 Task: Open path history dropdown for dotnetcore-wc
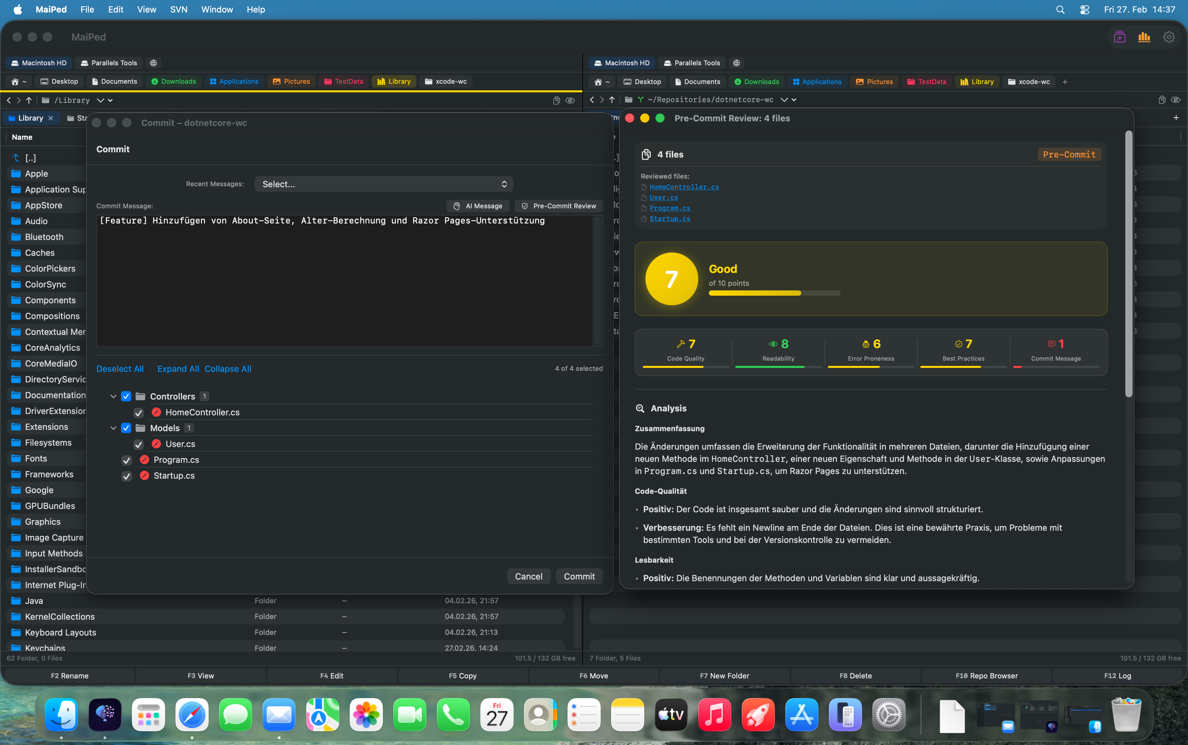(784, 100)
